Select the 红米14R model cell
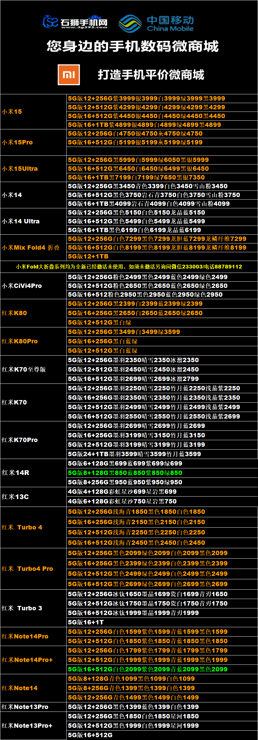This screenshot has height=740, width=258. (x=33, y=473)
